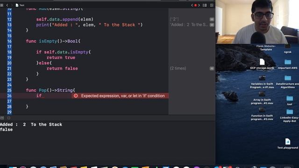Select the Important AWS folder

pyautogui.click(x=288, y=64)
